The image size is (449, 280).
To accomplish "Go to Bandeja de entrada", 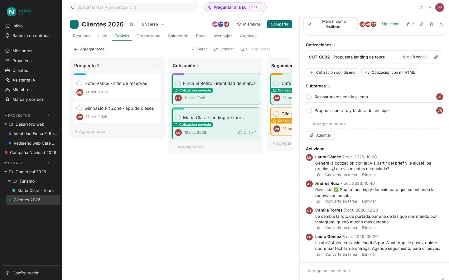I will coord(31,35).
